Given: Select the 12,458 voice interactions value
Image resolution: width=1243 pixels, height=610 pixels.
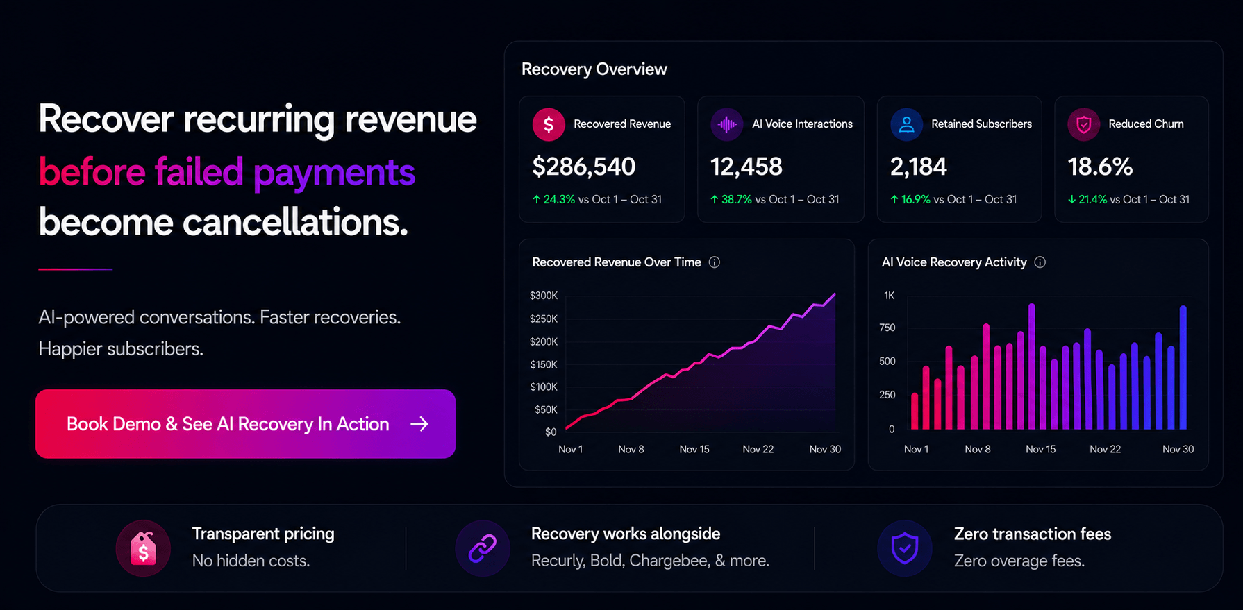Looking at the screenshot, I should coord(746,167).
